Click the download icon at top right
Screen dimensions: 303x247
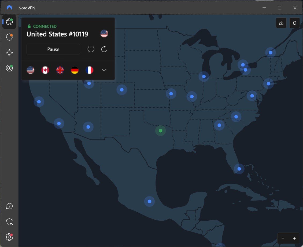click(281, 23)
